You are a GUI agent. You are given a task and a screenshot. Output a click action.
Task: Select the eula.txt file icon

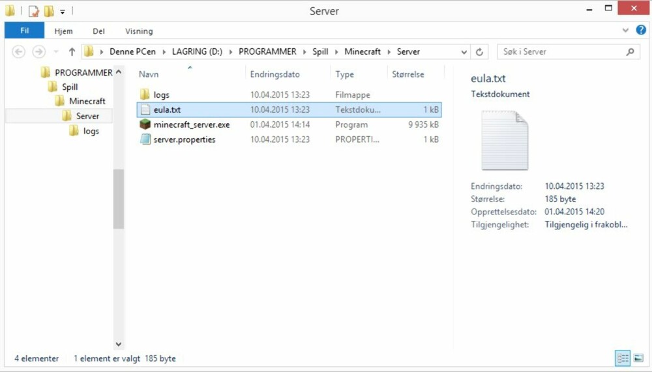[145, 109]
